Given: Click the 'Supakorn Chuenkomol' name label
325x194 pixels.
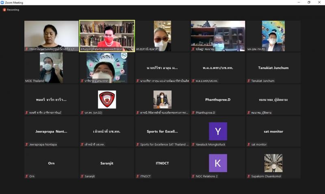Looking at the screenshot, I should click(x=266, y=176).
